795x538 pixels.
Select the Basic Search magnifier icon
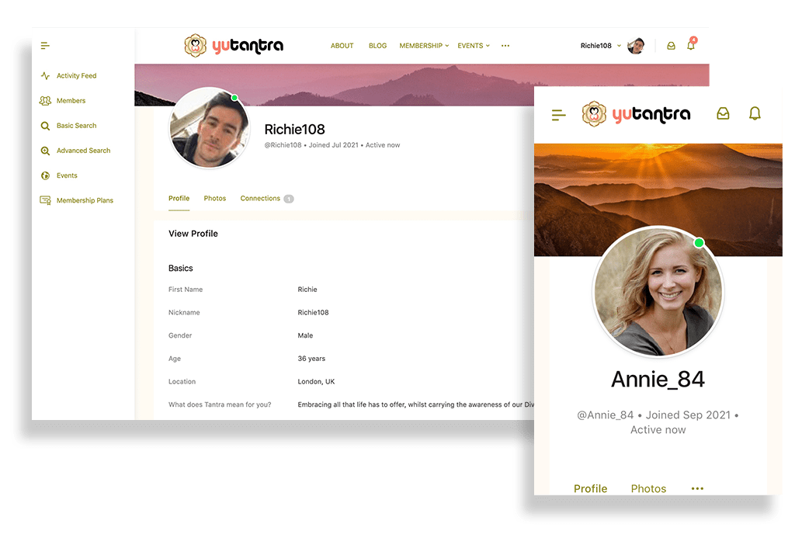click(x=45, y=126)
